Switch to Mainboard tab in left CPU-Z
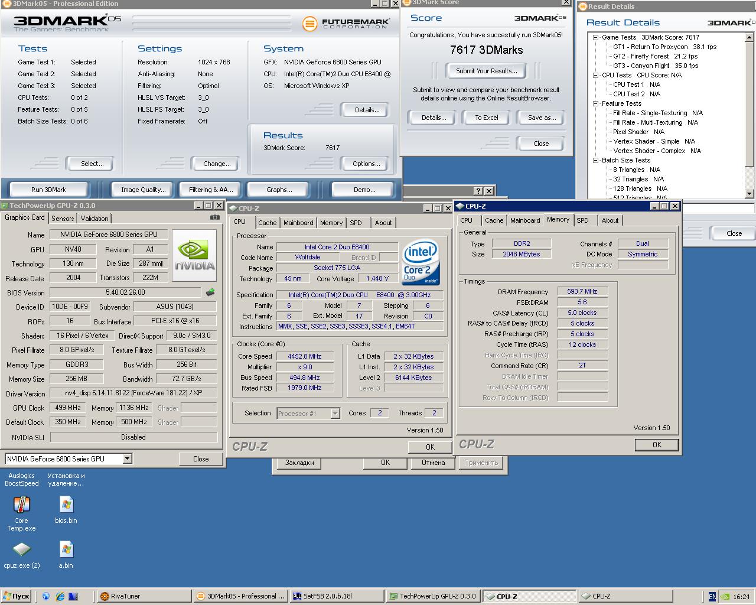 298,223
